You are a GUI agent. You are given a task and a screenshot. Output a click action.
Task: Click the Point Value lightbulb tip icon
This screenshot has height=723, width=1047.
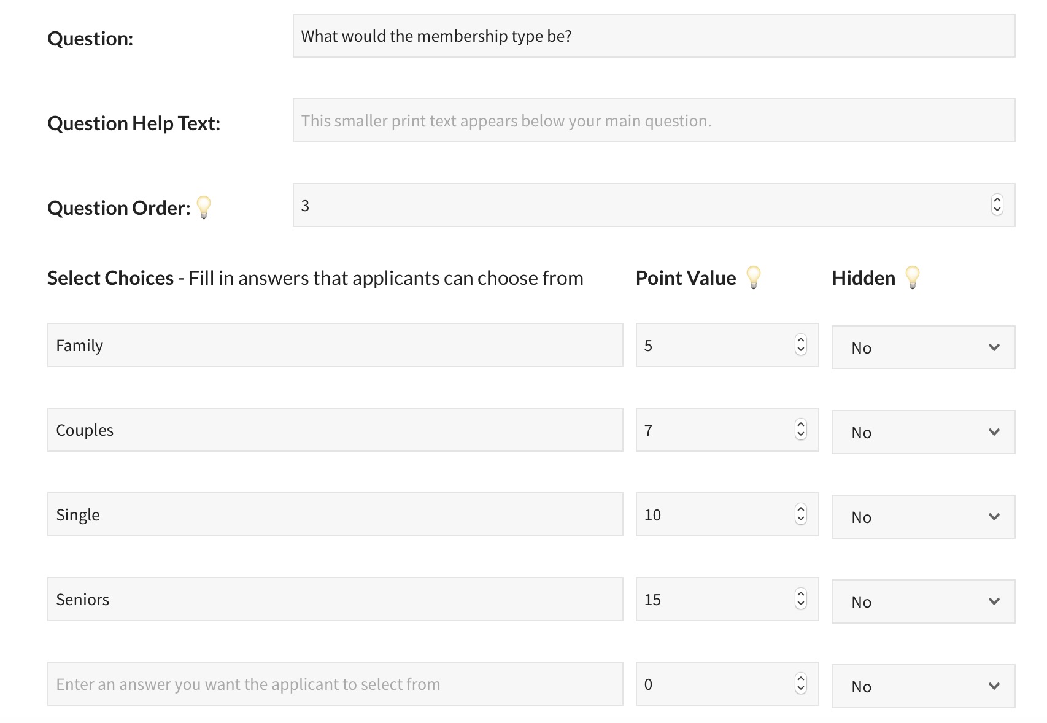pos(754,277)
